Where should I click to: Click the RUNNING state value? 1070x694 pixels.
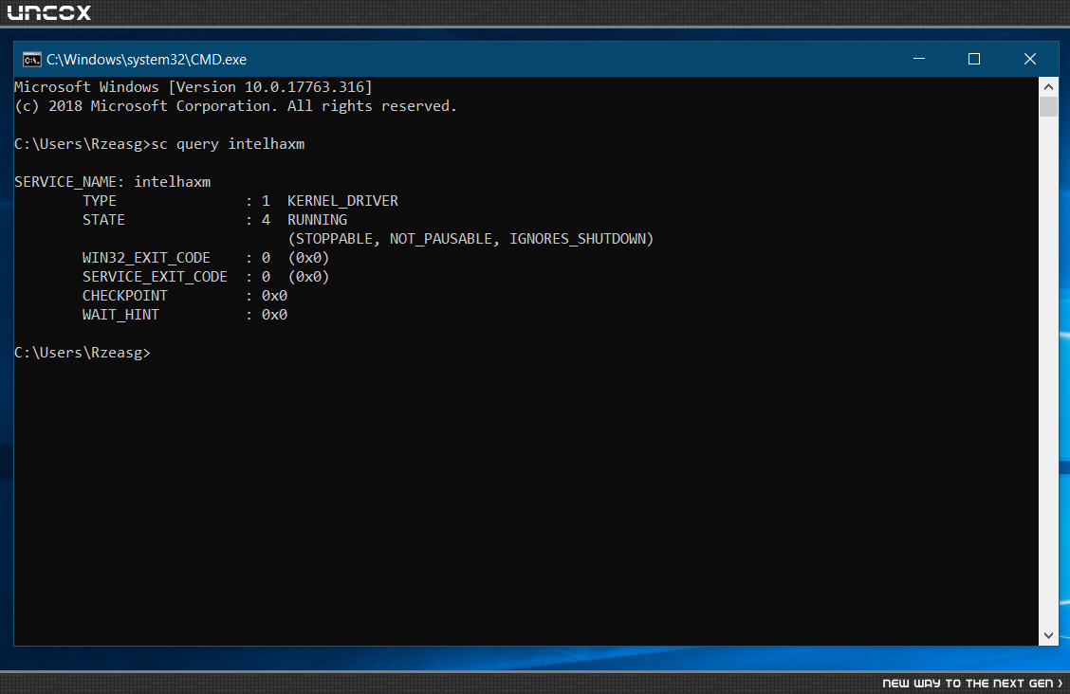(x=318, y=220)
